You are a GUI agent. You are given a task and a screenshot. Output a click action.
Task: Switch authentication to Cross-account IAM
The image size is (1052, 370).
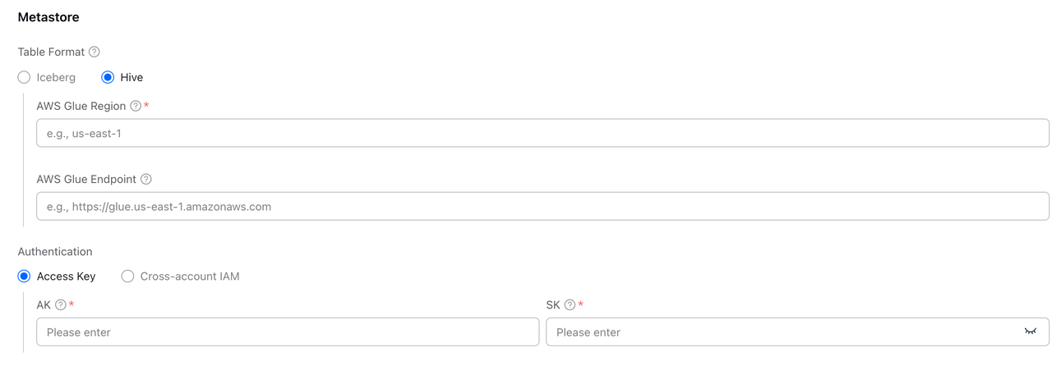[127, 276]
